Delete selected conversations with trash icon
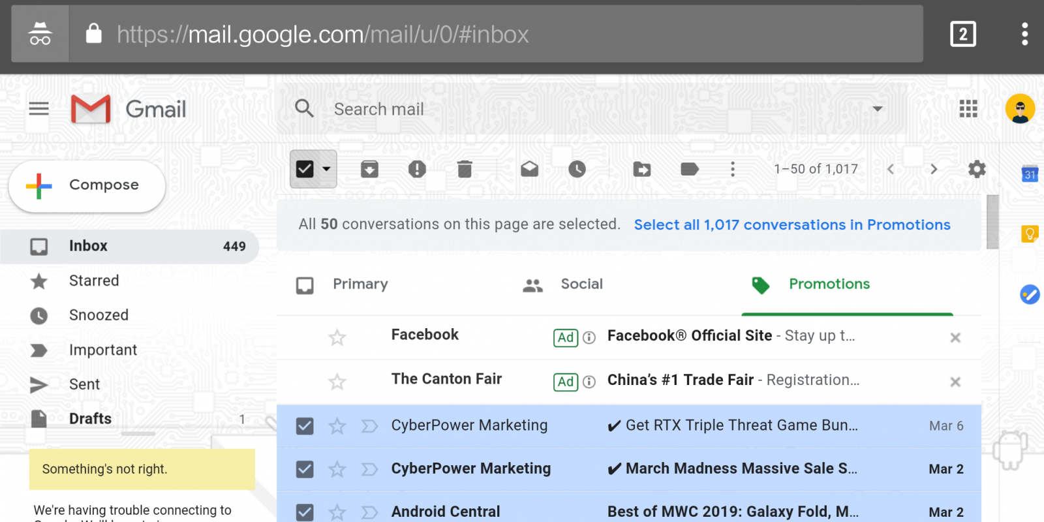Image resolution: width=1044 pixels, height=522 pixels. 465,170
